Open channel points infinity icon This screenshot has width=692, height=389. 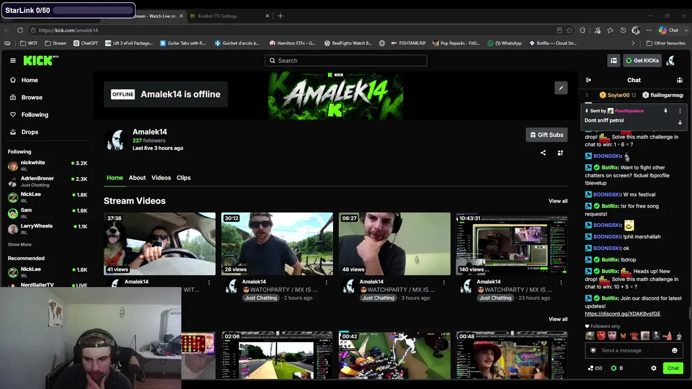tap(595, 368)
